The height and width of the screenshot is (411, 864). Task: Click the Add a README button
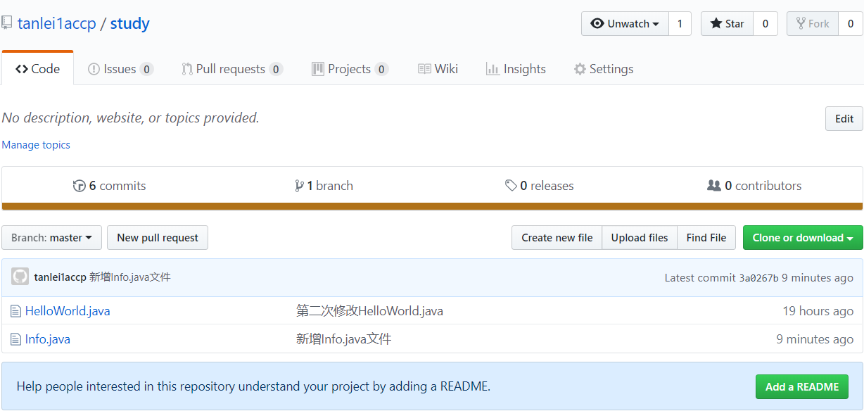(802, 387)
